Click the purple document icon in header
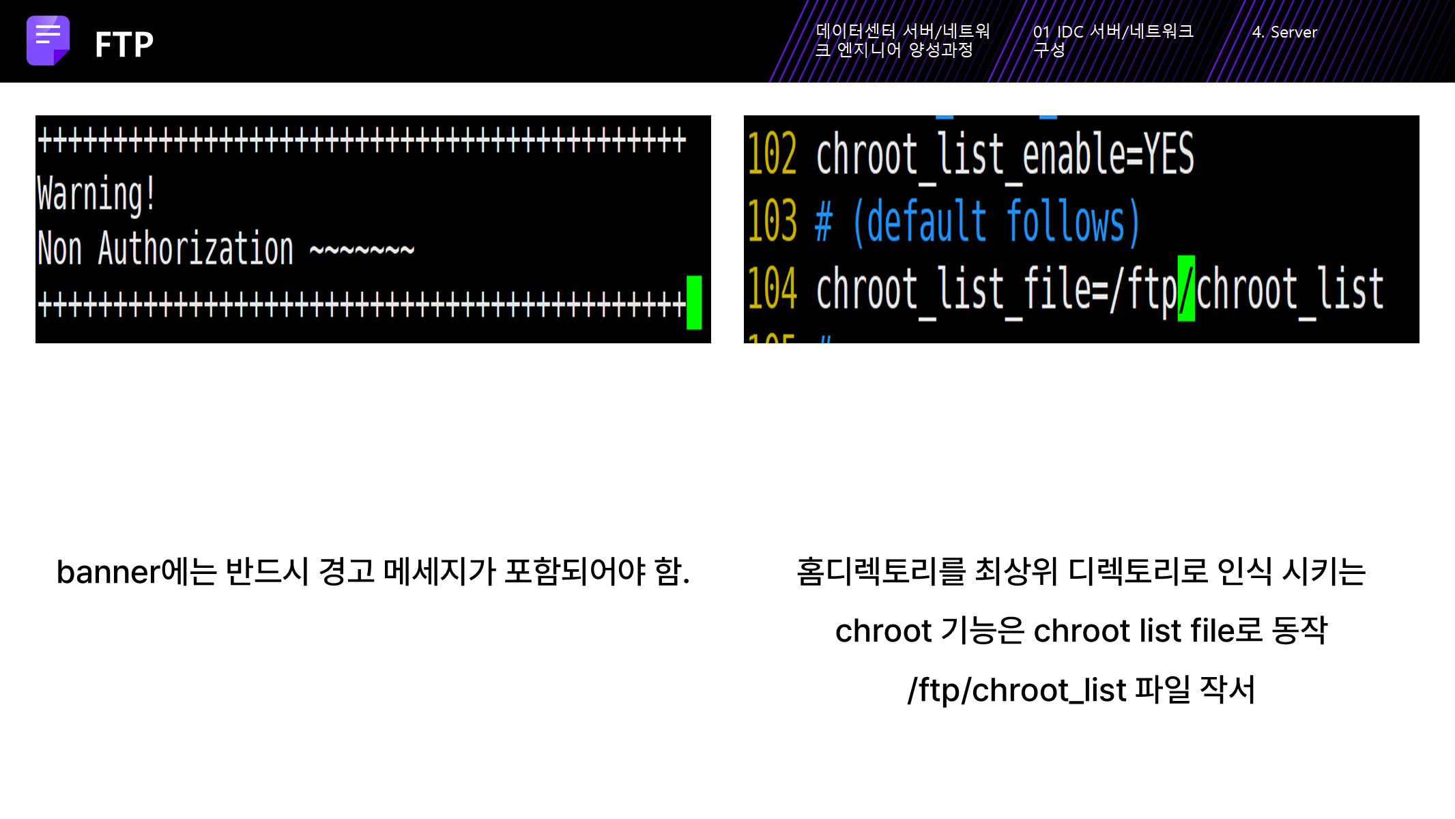Viewport: 1455px width, 819px height. (x=48, y=41)
